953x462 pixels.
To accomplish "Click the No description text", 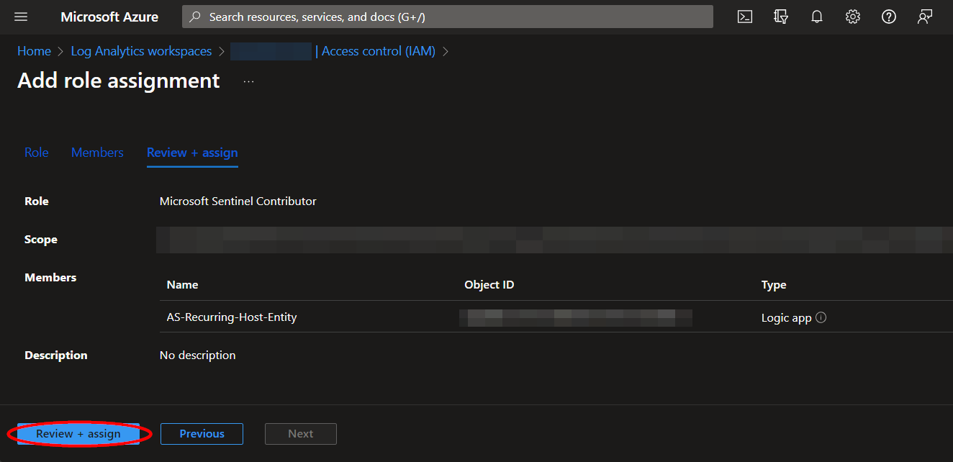I will (197, 355).
